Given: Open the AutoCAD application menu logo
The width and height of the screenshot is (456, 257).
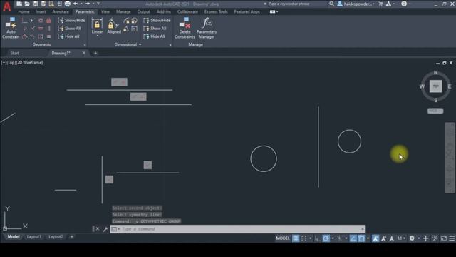Looking at the screenshot, I should (x=6, y=6).
